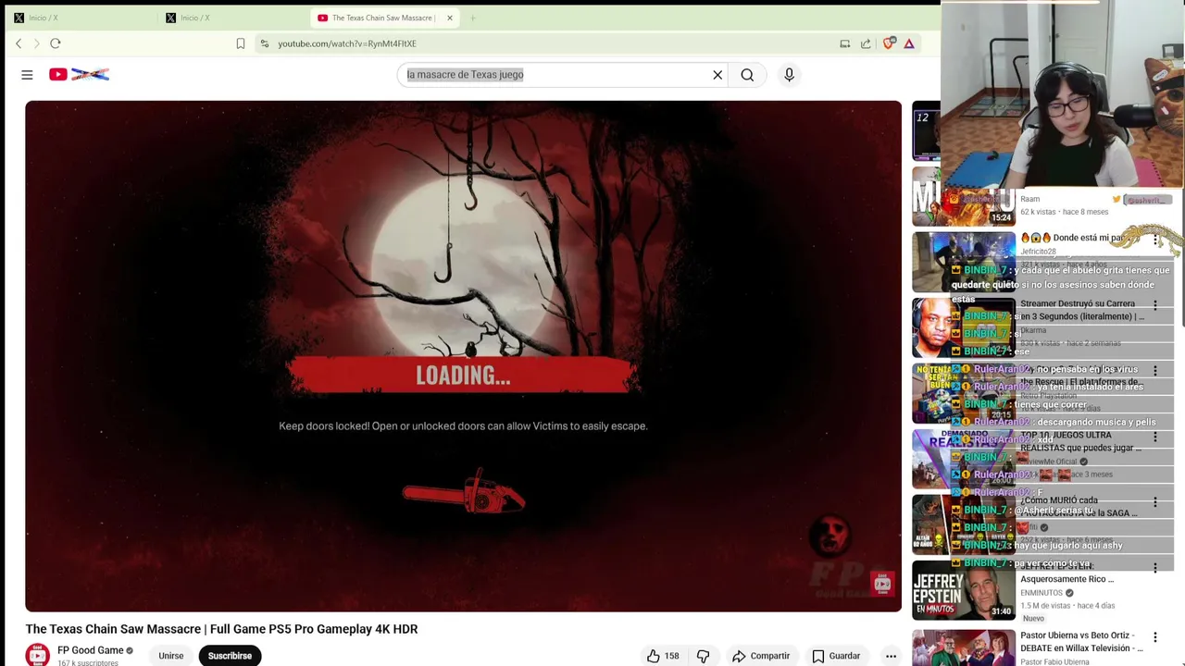This screenshot has height=666, width=1185.
Task: Dislike the video with thumbs down
Action: click(703, 656)
